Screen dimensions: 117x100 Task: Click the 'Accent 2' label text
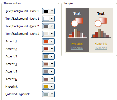point(11,49)
